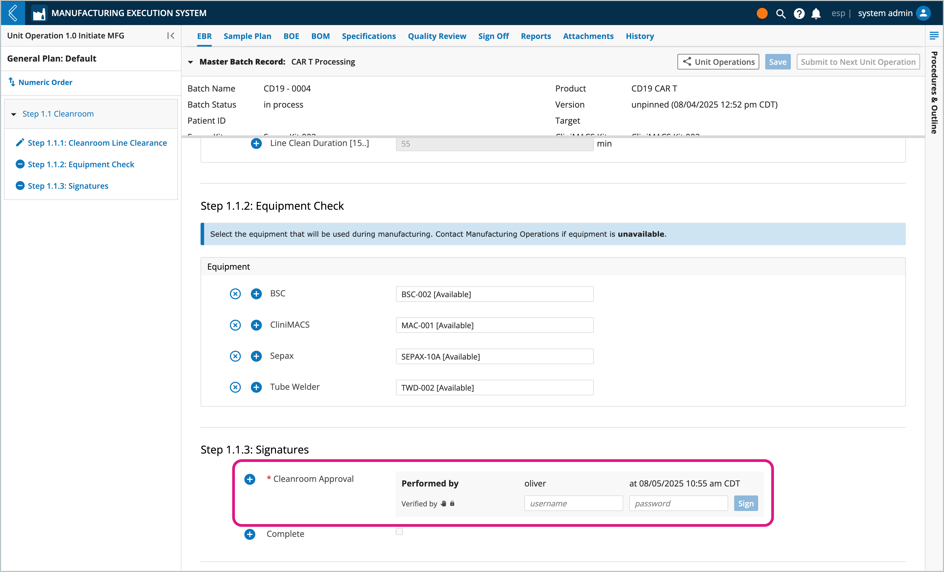944x572 pixels.
Task: Clear the BSC equipment selection
Action: pyautogui.click(x=235, y=294)
